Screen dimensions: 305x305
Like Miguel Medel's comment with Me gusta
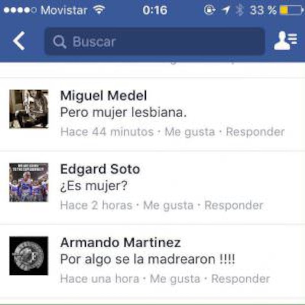189,132
